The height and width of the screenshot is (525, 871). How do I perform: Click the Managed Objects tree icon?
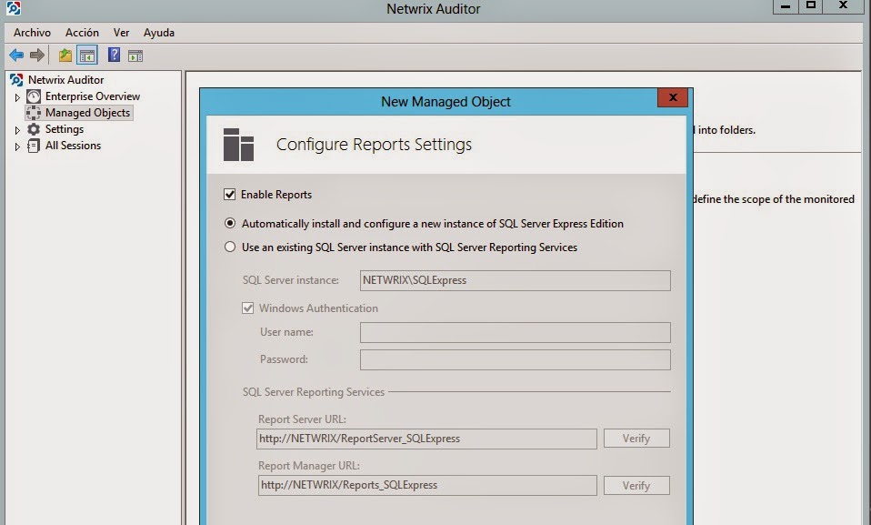click(34, 113)
